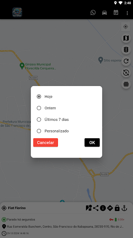133x238 pixels.
Task: Activate the anchor icon
Action: coord(124,208)
